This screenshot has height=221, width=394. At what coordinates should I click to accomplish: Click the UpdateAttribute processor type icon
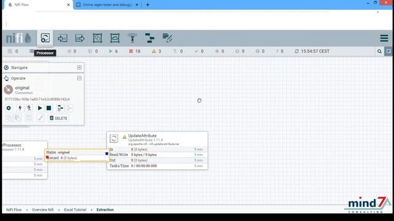coord(113,138)
